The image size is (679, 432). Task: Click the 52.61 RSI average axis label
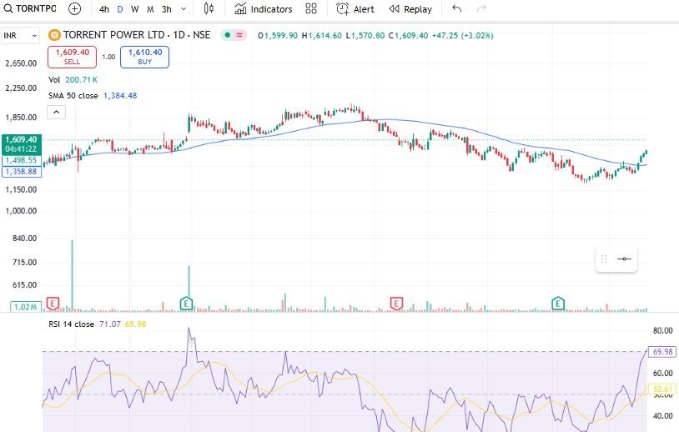pyautogui.click(x=662, y=389)
